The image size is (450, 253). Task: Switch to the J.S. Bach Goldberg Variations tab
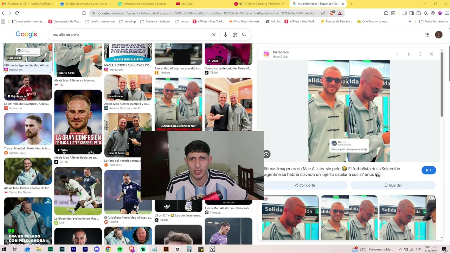[x=259, y=4]
